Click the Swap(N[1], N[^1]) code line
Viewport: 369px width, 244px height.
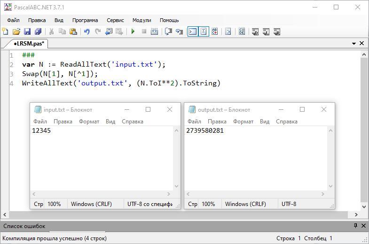coord(60,74)
